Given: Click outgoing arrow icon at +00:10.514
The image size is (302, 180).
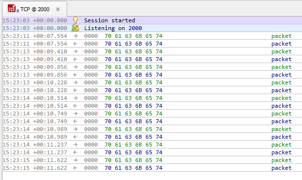Looking at the screenshot, I should [75, 98].
